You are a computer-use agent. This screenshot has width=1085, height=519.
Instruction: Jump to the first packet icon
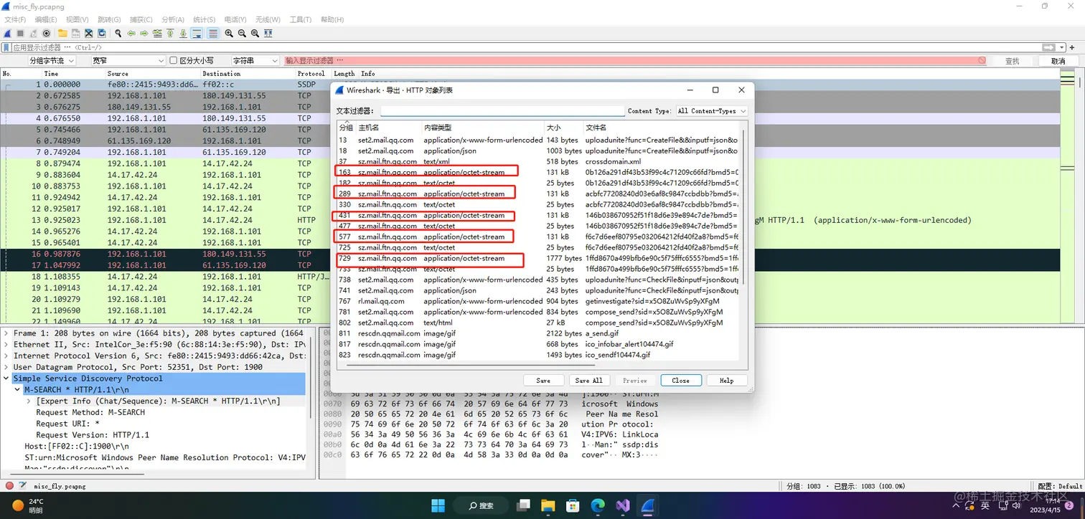(170, 34)
